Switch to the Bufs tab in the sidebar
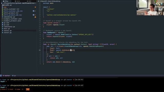 (17, 1)
